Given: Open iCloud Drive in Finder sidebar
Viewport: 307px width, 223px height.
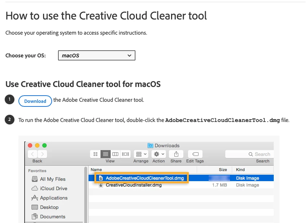Looking at the screenshot, I should pos(49,188).
